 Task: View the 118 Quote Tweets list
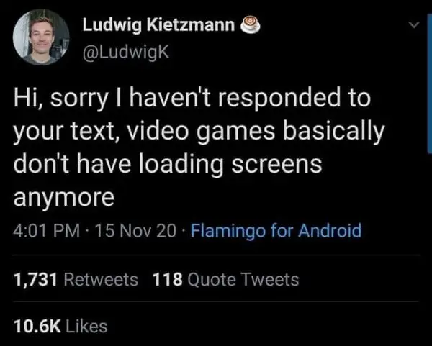point(225,279)
